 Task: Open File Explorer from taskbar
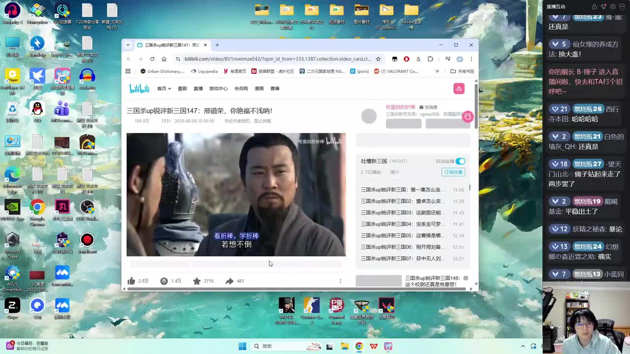345,346
